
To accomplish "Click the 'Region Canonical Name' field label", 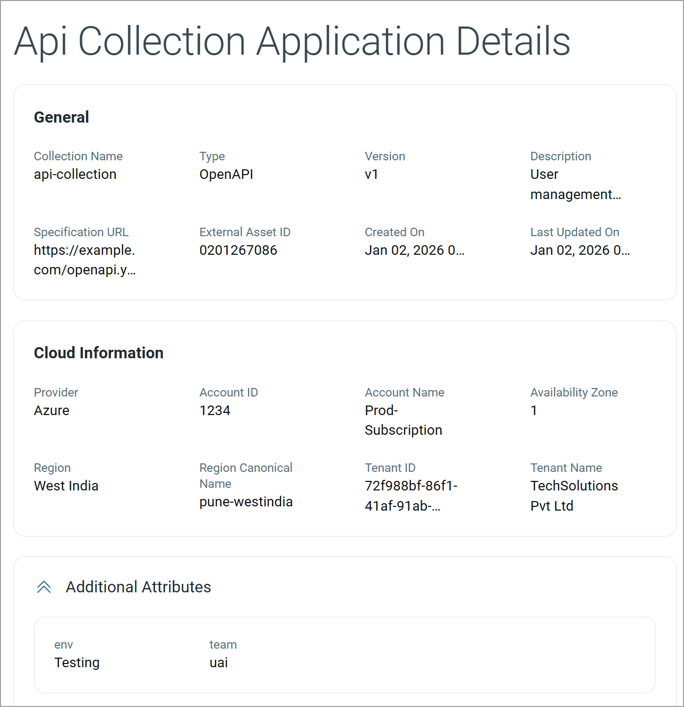I will click(x=246, y=476).
